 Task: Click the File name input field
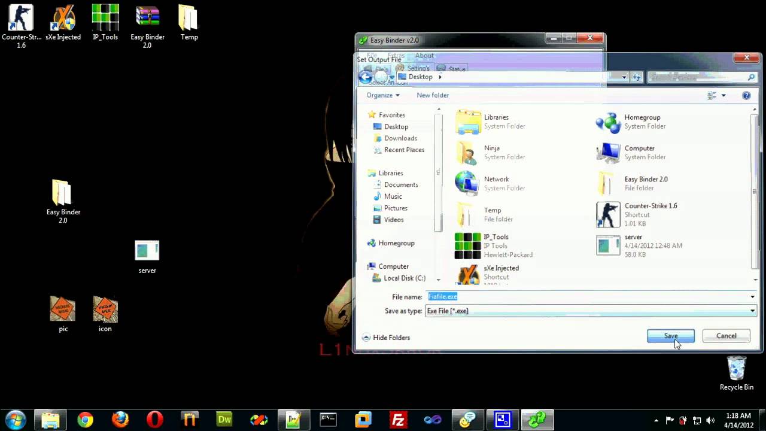[586, 297]
